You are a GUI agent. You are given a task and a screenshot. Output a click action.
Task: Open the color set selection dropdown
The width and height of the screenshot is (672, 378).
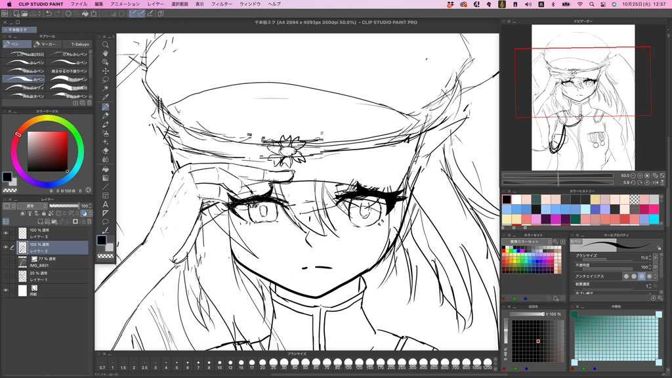click(x=527, y=241)
